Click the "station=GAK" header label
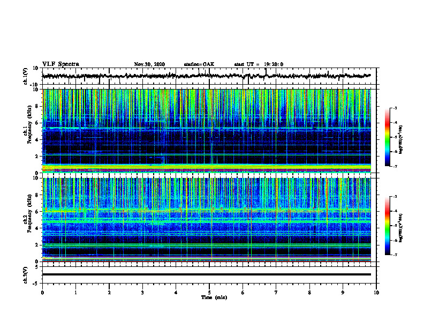424x328 pixels. coord(199,64)
